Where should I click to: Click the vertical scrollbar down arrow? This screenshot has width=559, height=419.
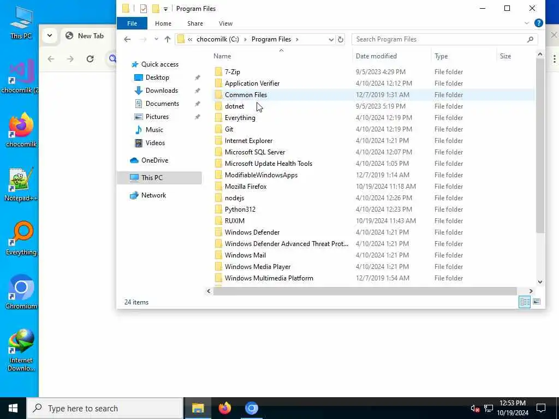click(x=540, y=282)
